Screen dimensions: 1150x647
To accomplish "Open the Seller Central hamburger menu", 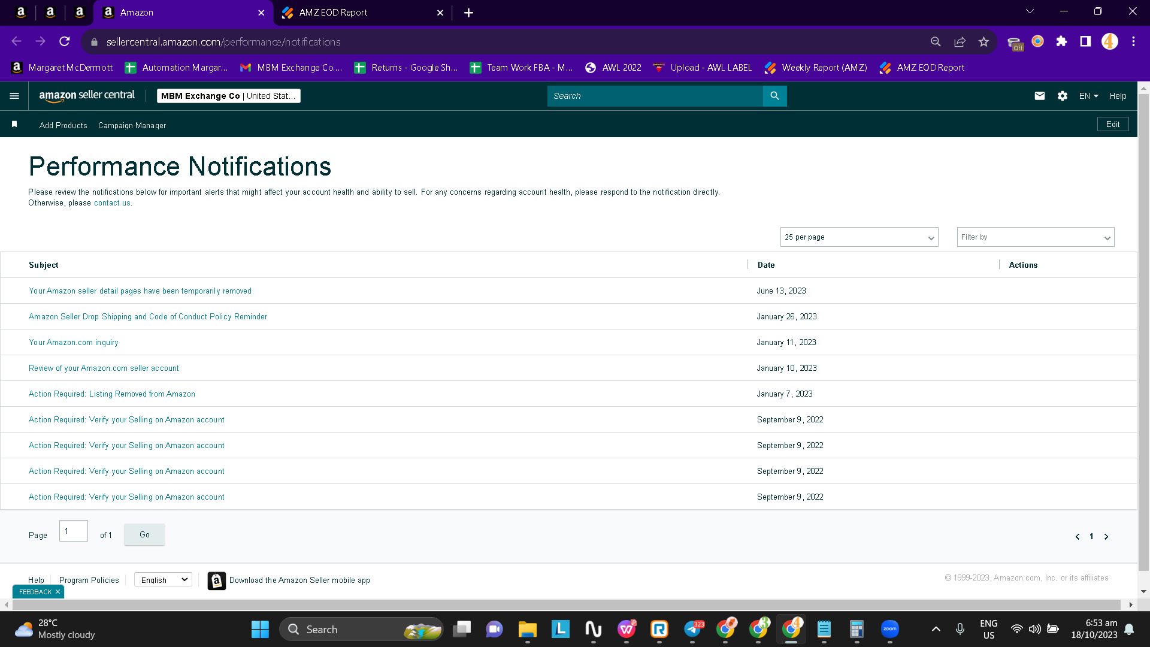I will 14,96.
